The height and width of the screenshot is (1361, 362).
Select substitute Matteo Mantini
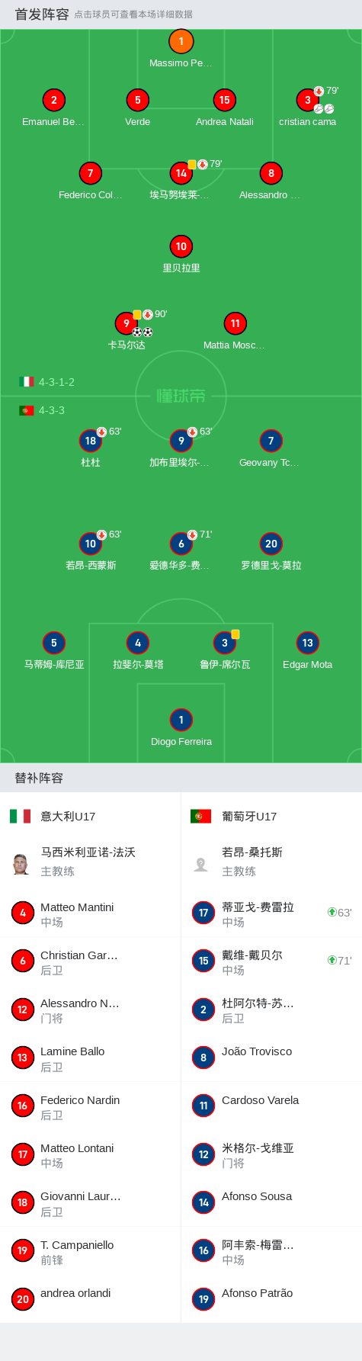90,913
